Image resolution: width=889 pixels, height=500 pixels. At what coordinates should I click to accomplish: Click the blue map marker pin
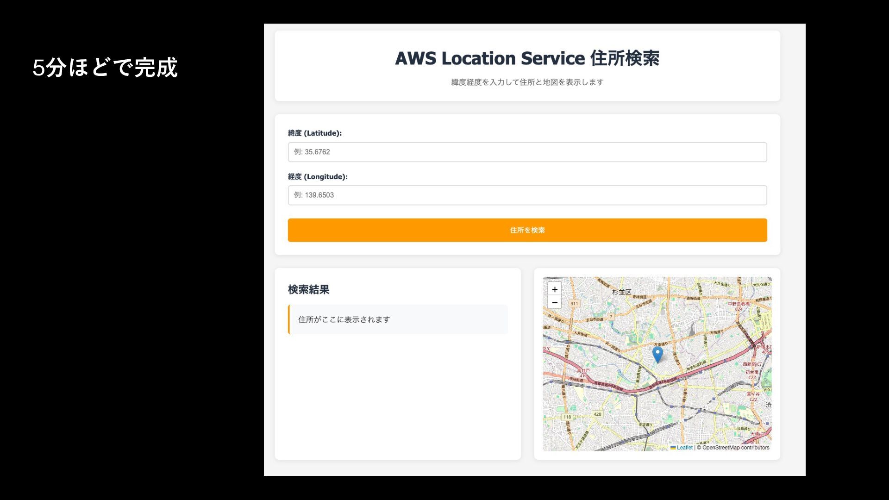click(x=657, y=355)
